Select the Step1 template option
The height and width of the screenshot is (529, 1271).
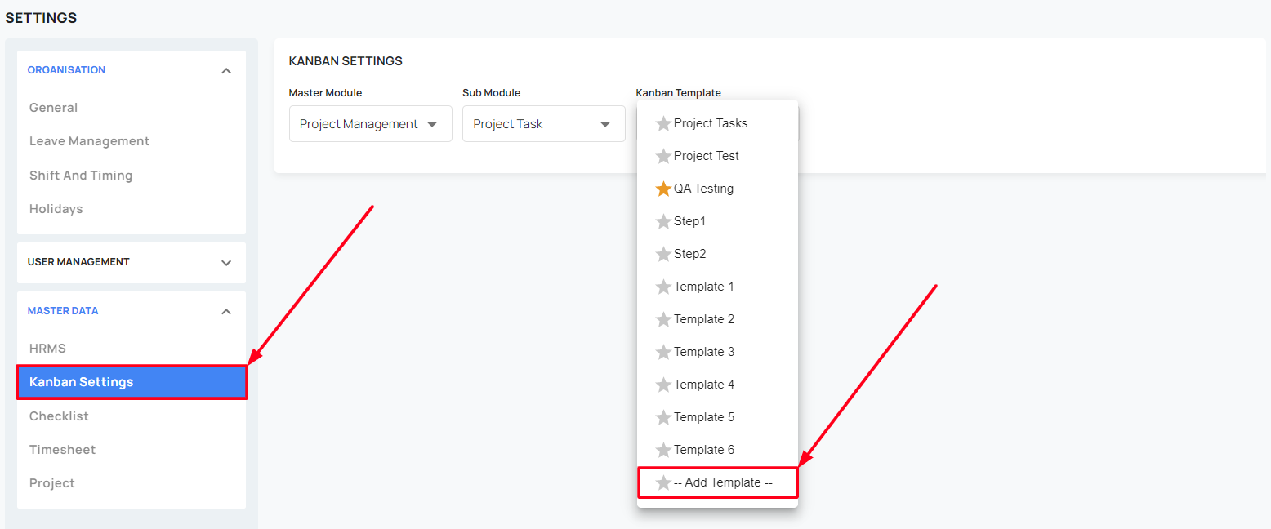pyautogui.click(x=717, y=221)
